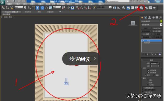Switch to the Hierarchy command panel tab
Viewport: 164px width, 101px height.
(149, 18)
